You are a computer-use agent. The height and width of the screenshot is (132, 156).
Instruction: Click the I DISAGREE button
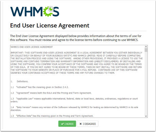pyautogui.click(x=87, y=124)
